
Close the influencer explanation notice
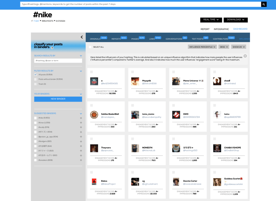(245, 56)
